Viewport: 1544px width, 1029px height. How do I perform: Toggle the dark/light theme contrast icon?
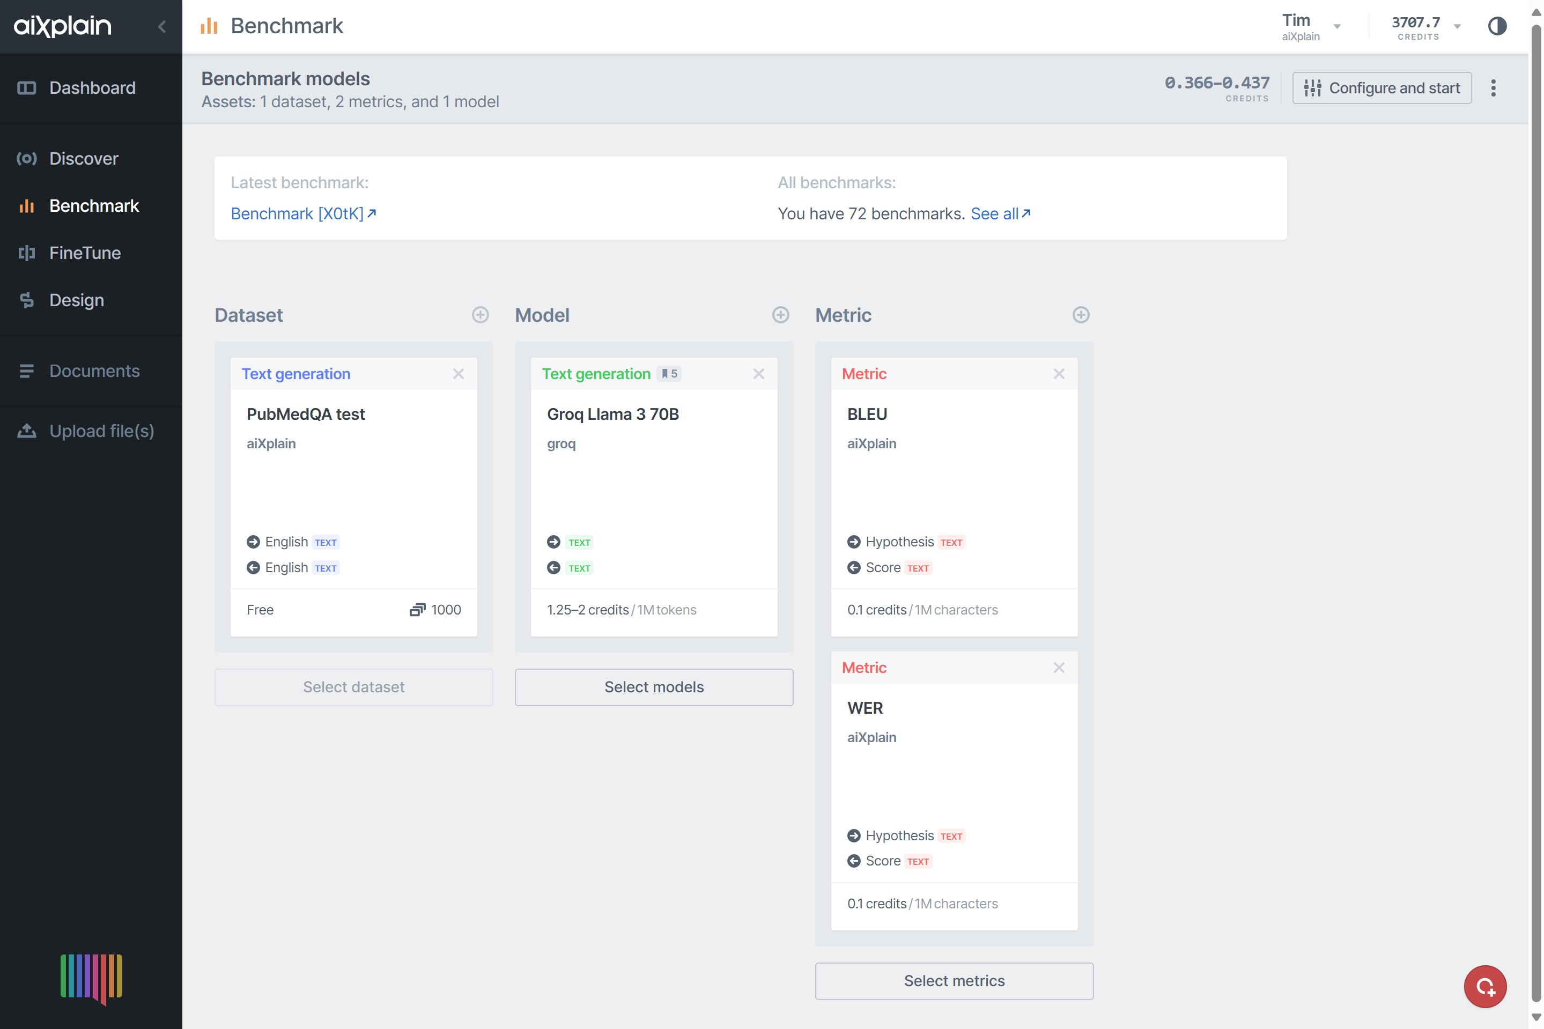pyautogui.click(x=1496, y=26)
